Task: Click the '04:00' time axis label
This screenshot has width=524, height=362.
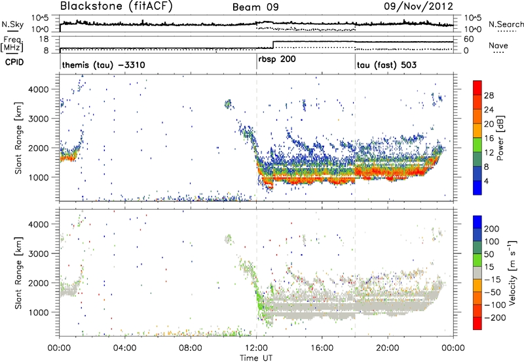Action: (125, 348)
